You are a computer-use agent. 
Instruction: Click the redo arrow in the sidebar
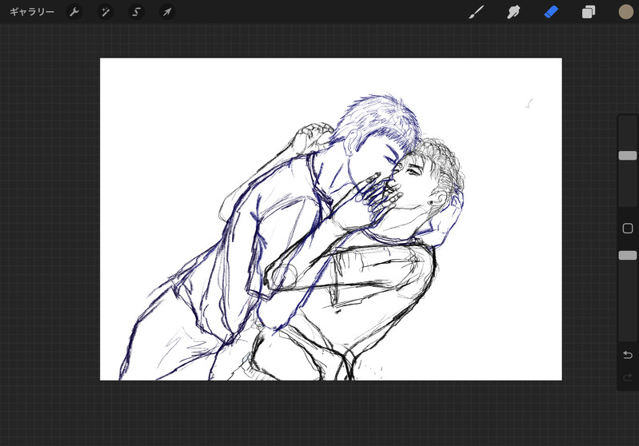pos(628,377)
